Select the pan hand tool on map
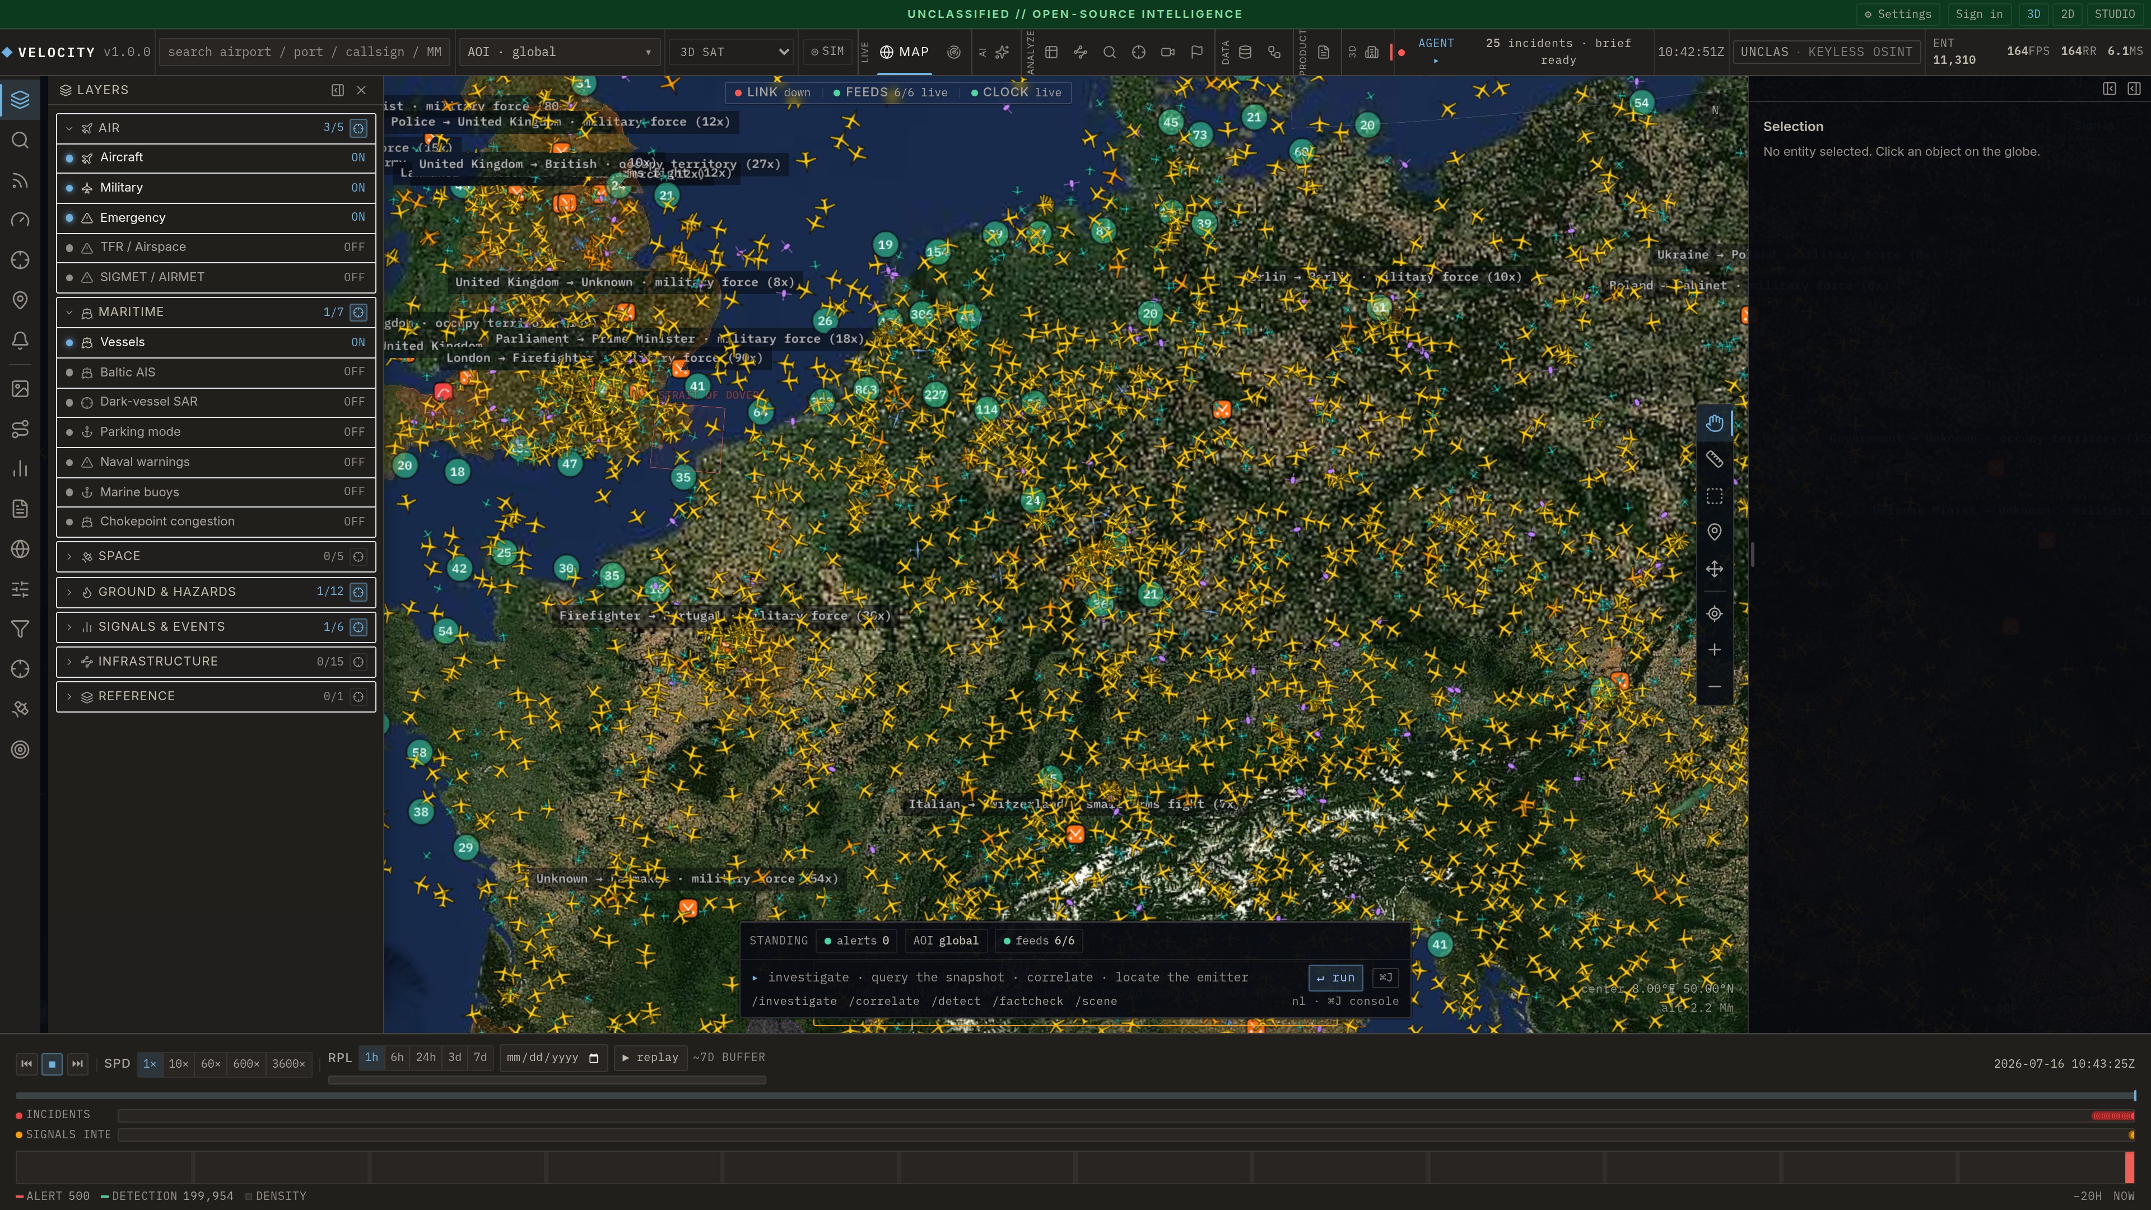Screen dimensions: 2151x1210 [1714, 424]
